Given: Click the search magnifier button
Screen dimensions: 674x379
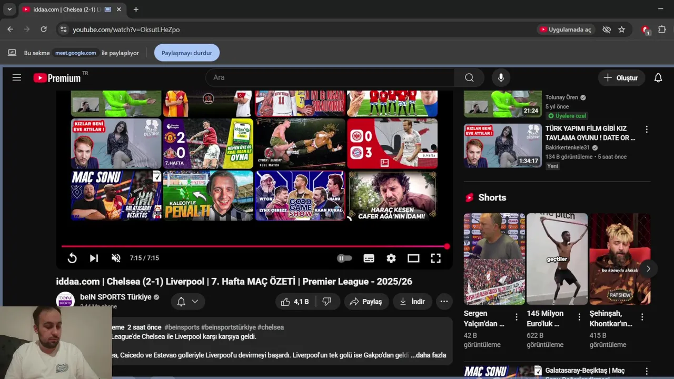Looking at the screenshot, I should [x=469, y=78].
